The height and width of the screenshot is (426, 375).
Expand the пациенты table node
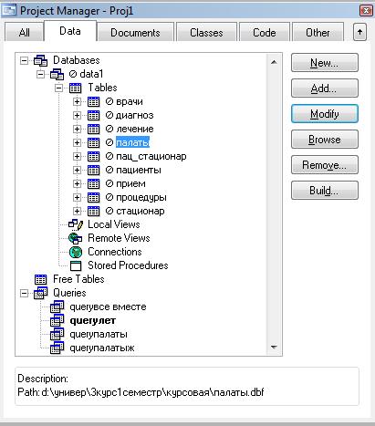click(x=77, y=170)
